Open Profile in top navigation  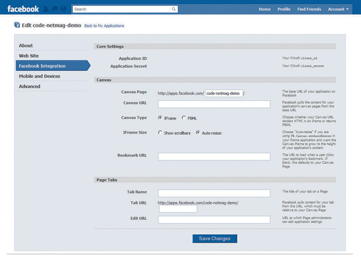tap(284, 9)
